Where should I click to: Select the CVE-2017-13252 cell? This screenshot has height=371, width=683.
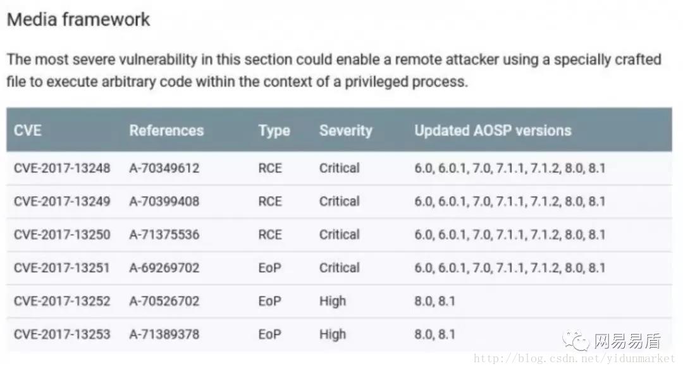[62, 301]
